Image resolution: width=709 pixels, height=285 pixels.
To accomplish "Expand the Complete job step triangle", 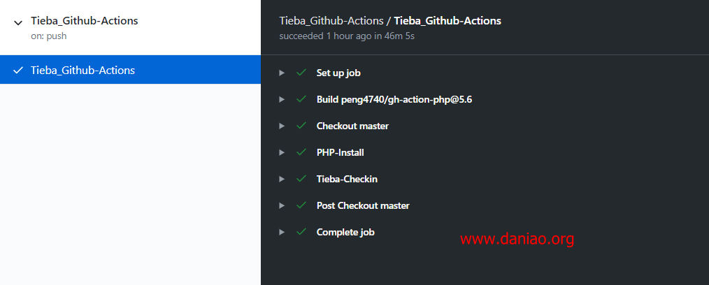I will (x=282, y=232).
